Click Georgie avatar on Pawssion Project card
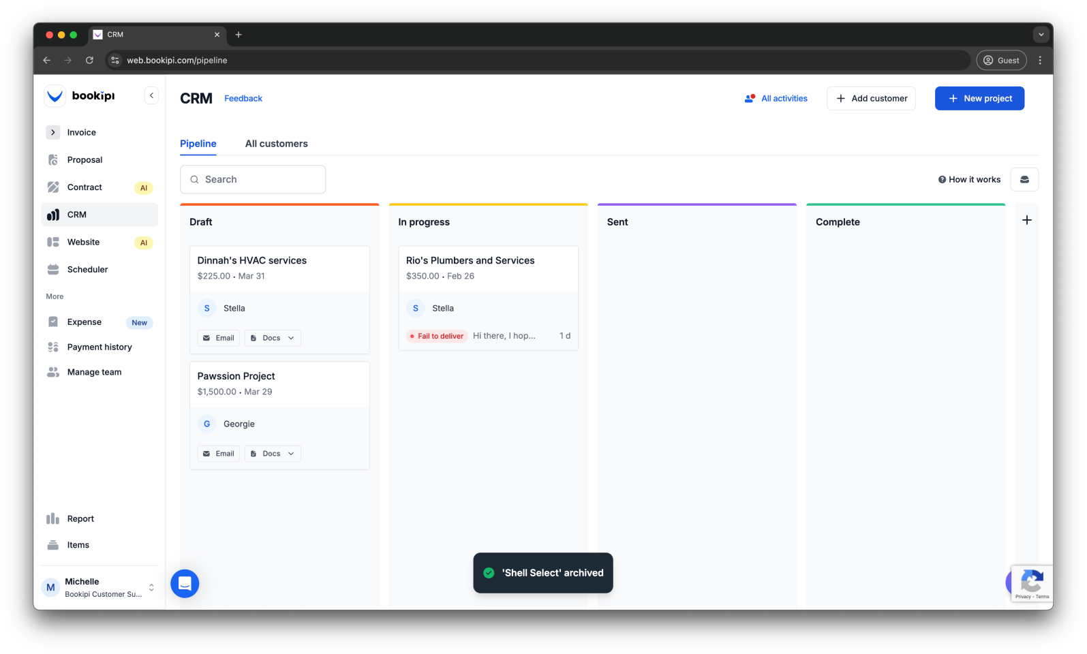 pyautogui.click(x=207, y=424)
